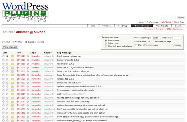Image resolution: width=187 pixels, height=122 pixels.
Task: Select Show only adds and deletes option
Action: click(106, 46)
